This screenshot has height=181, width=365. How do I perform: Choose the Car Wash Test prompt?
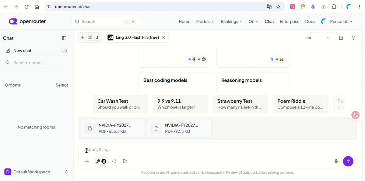click(120, 104)
